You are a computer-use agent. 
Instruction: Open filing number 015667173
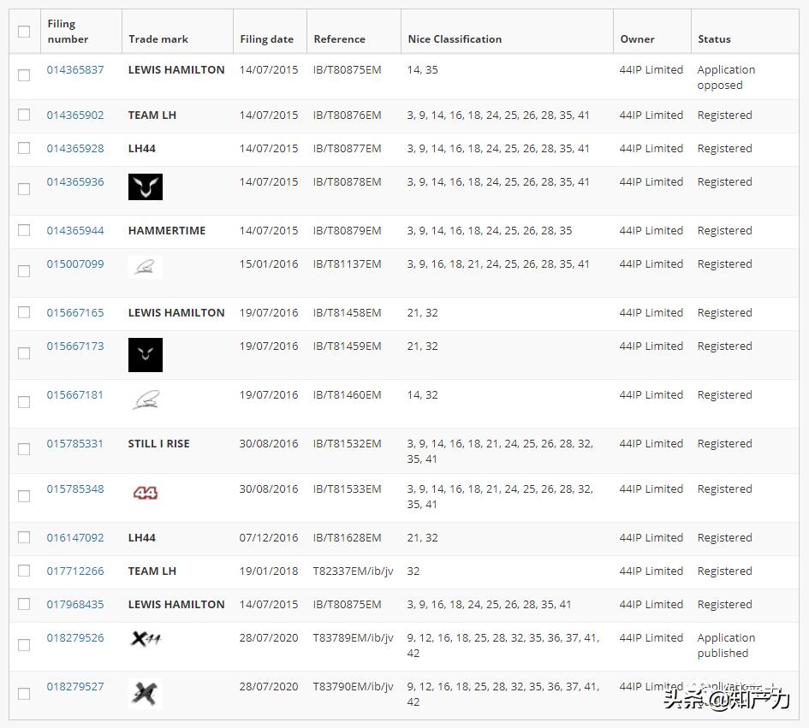(75, 346)
